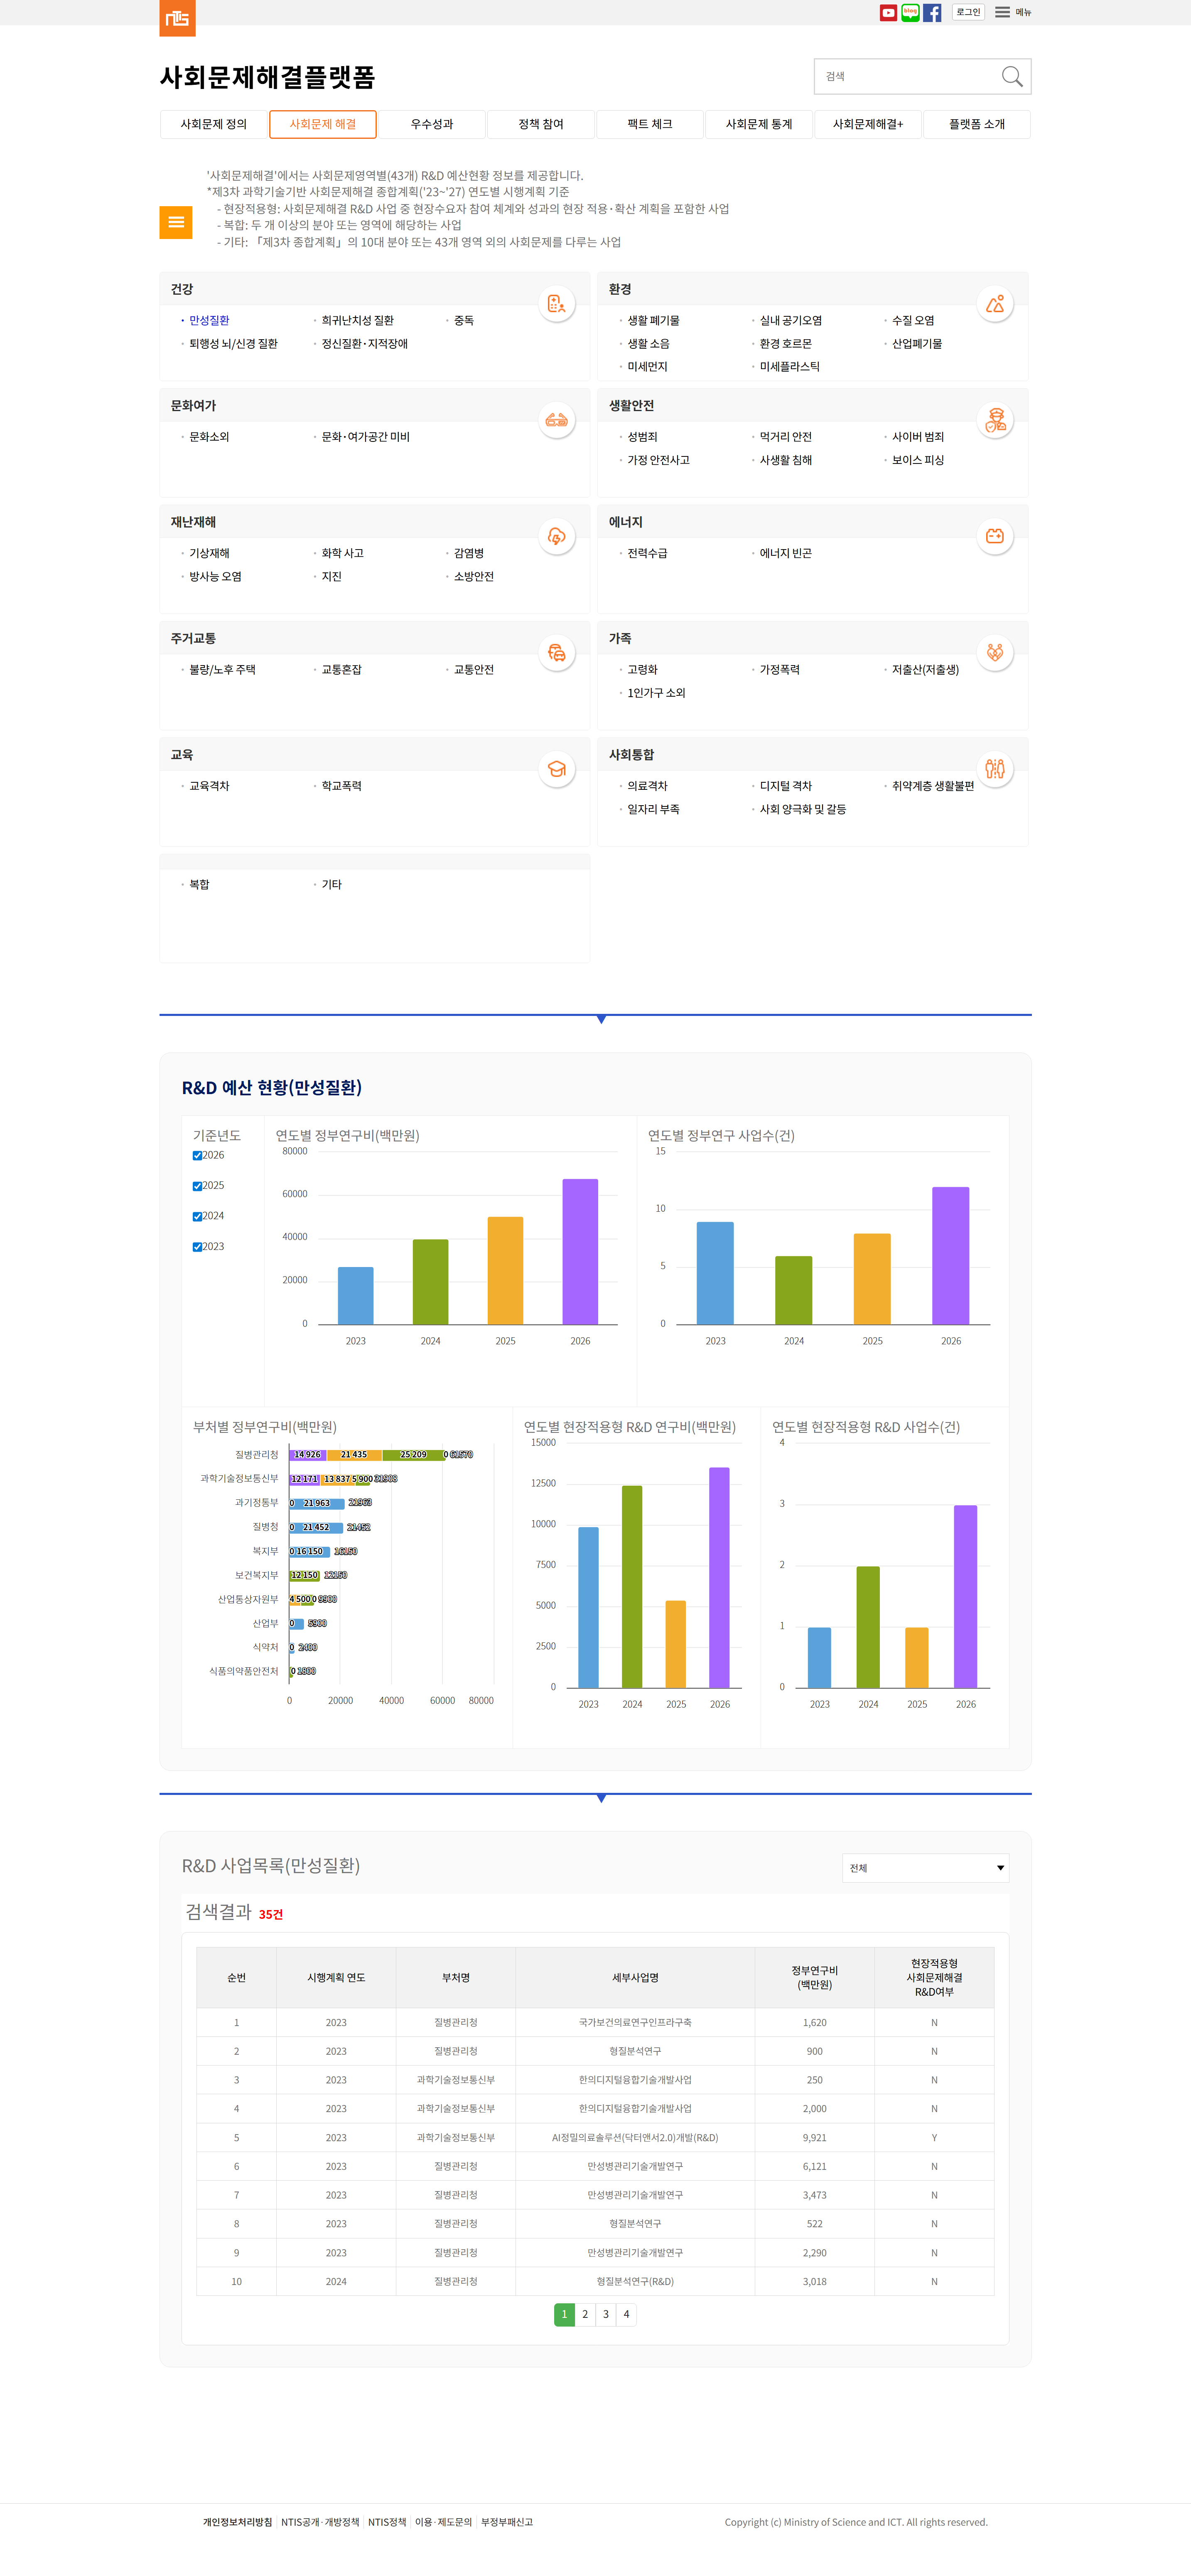
Task: Open the 팩트 체크 tab
Action: [649, 124]
